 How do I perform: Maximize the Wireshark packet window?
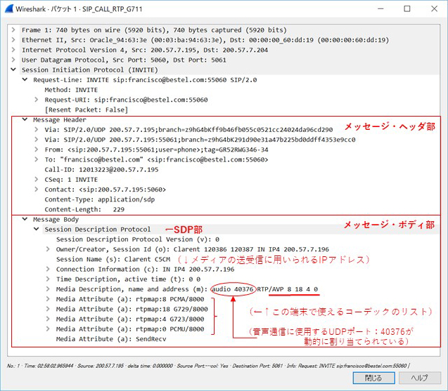tap(407, 8)
